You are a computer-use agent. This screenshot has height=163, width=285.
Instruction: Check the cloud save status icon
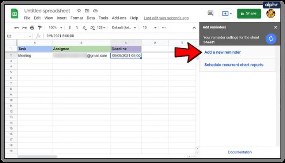click(95, 11)
